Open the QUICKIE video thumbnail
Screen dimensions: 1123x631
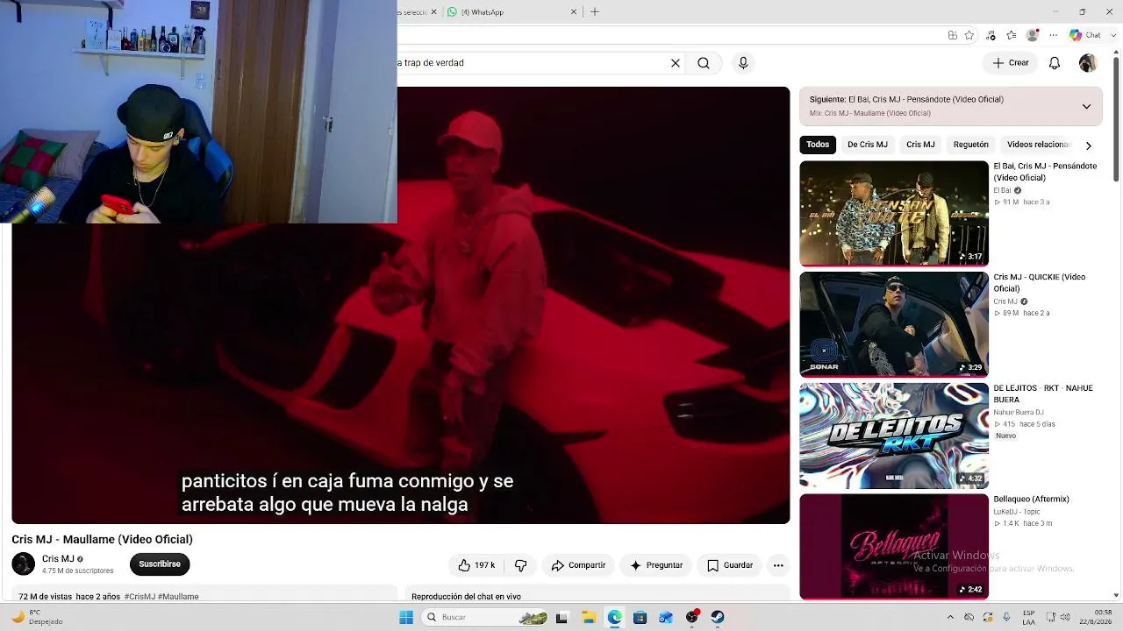click(x=894, y=324)
